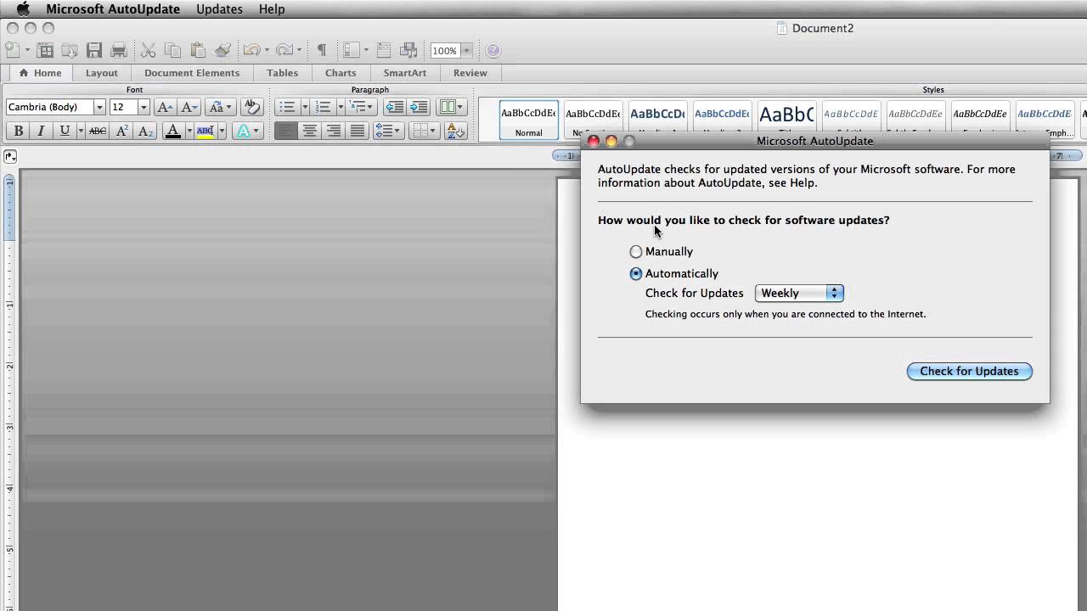The height and width of the screenshot is (611, 1087).
Task: Expand the numbered list dropdown arrow
Action: [x=340, y=107]
